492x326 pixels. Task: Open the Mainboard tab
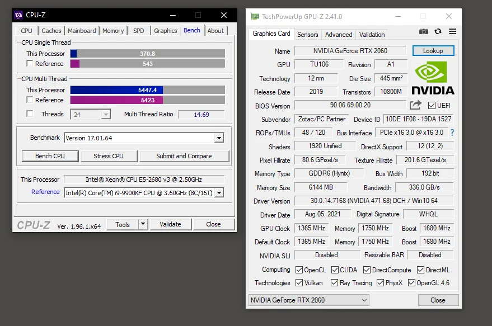click(x=82, y=31)
